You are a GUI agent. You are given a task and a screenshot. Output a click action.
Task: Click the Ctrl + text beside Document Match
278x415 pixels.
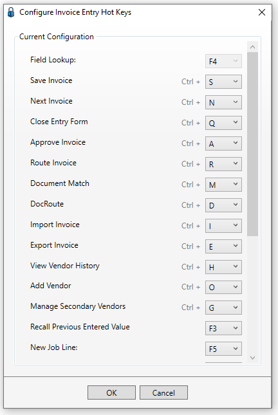click(x=190, y=185)
